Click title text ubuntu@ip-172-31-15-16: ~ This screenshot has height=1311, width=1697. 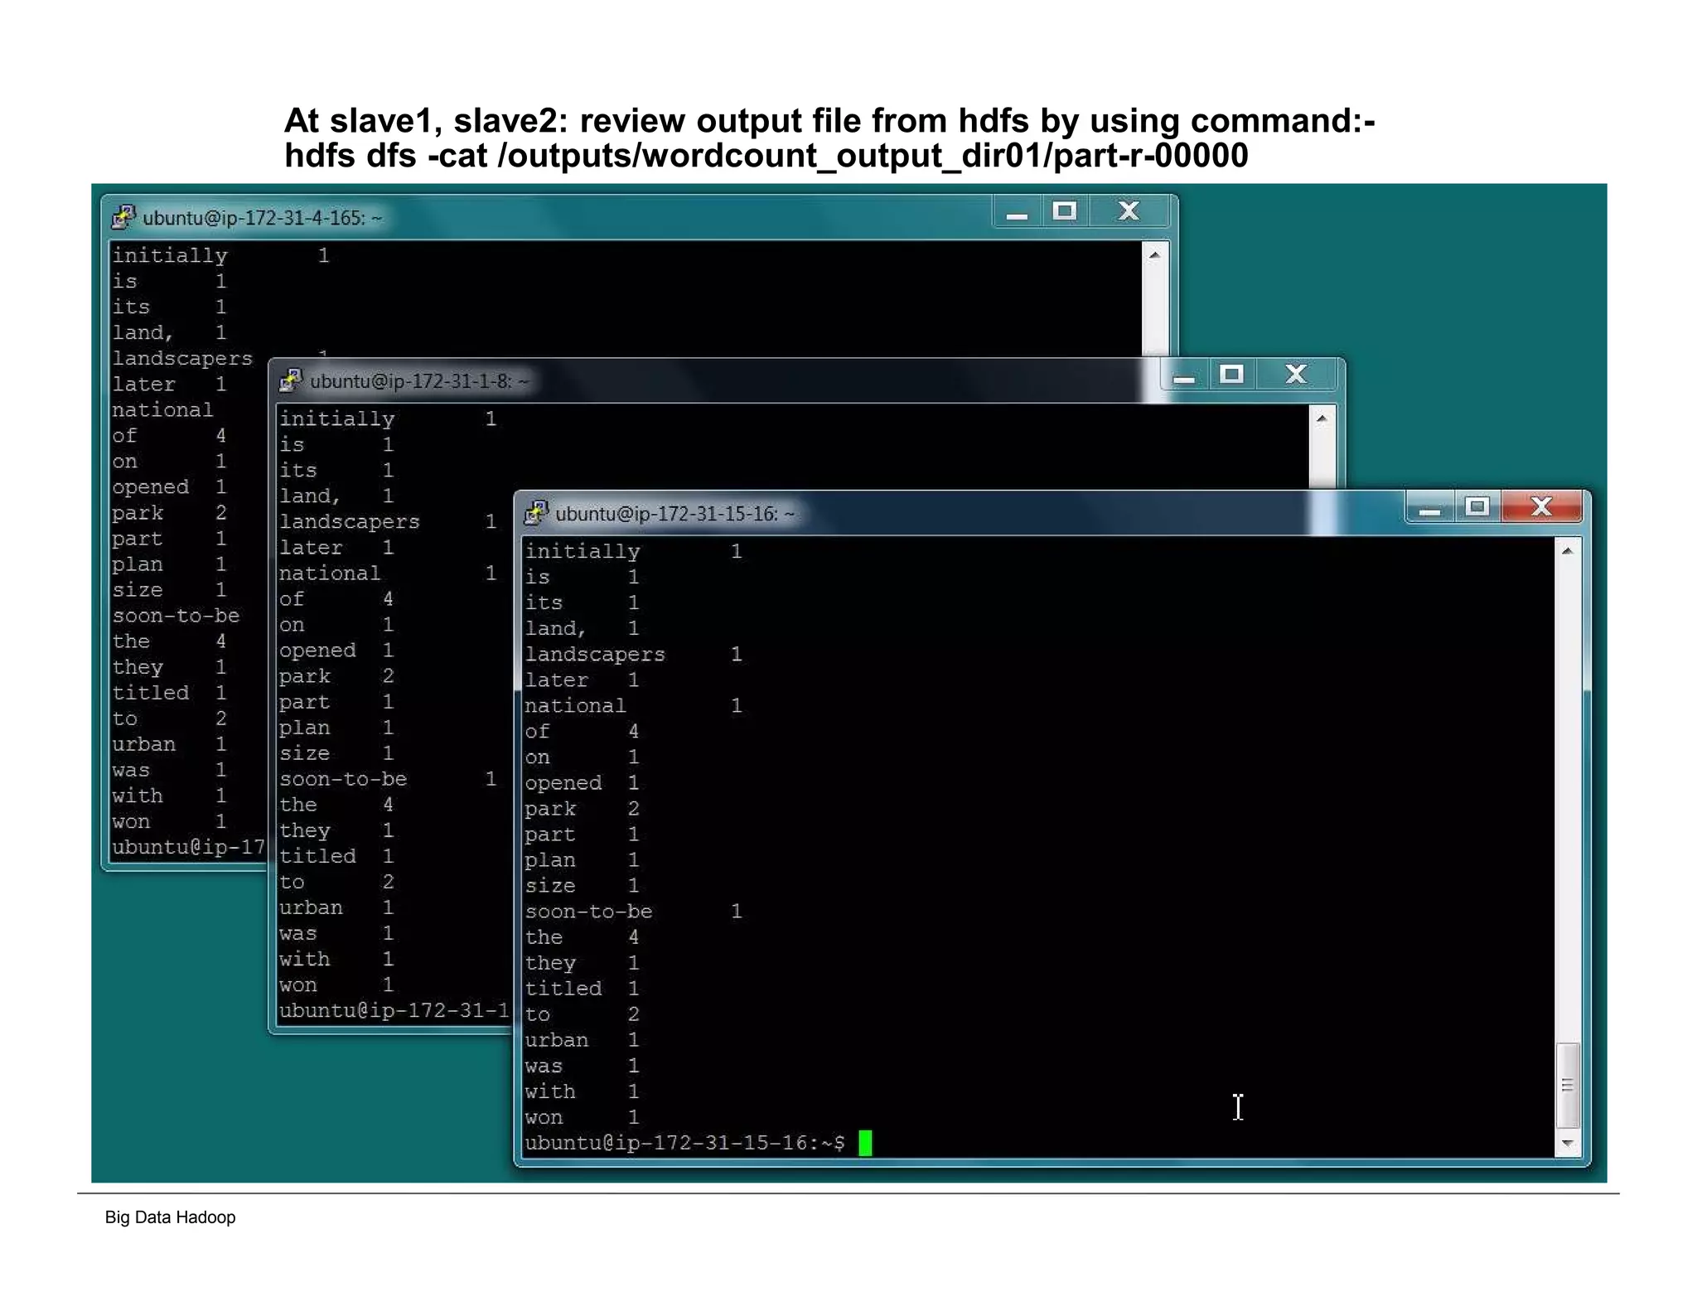point(674,514)
